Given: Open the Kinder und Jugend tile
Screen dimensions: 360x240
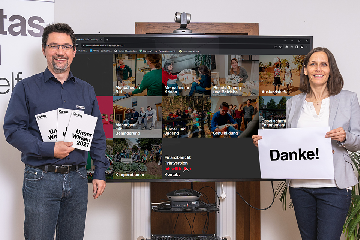Looking at the screenshot, I should pos(186,117).
